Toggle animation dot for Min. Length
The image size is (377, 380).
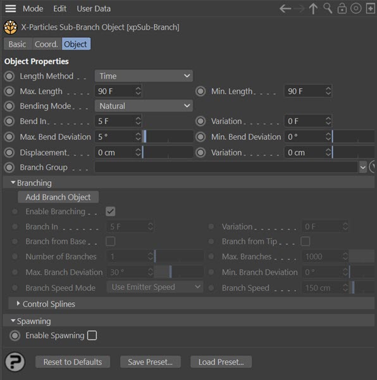(x=201, y=91)
